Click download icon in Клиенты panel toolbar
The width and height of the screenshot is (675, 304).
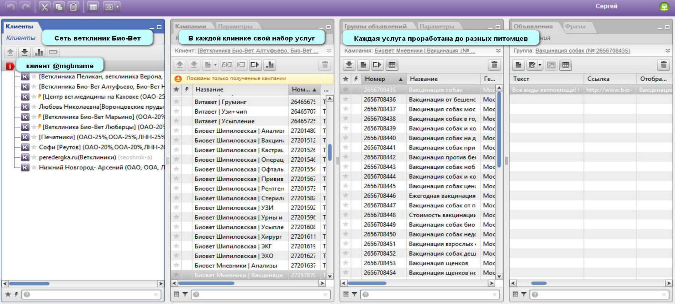coord(25,52)
